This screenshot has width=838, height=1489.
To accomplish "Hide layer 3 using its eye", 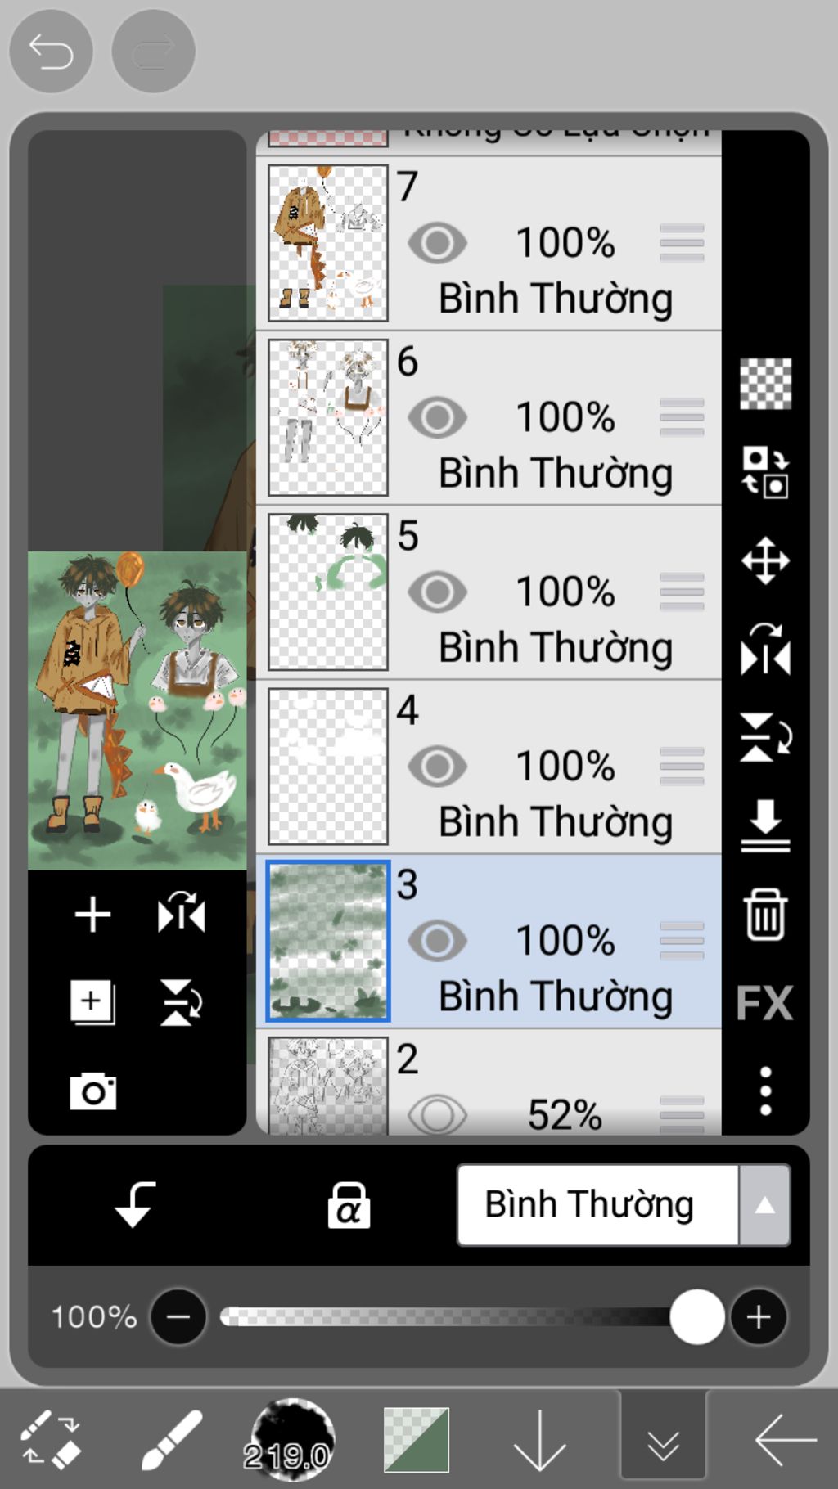I will (x=437, y=941).
